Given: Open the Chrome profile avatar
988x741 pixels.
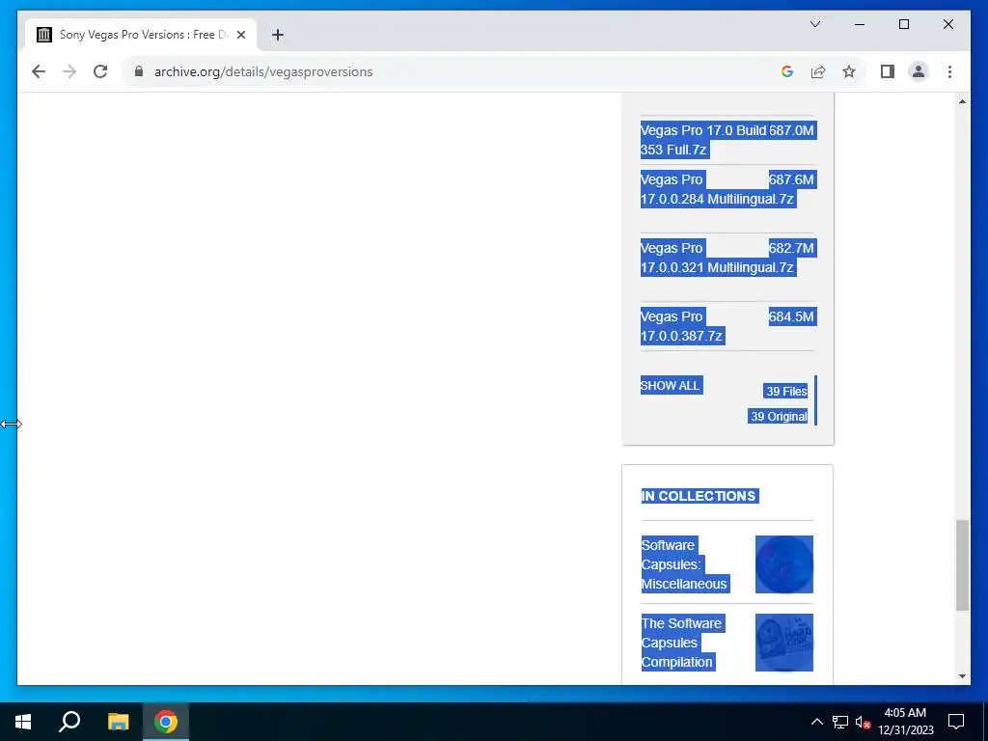Looking at the screenshot, I should (919, 71).
